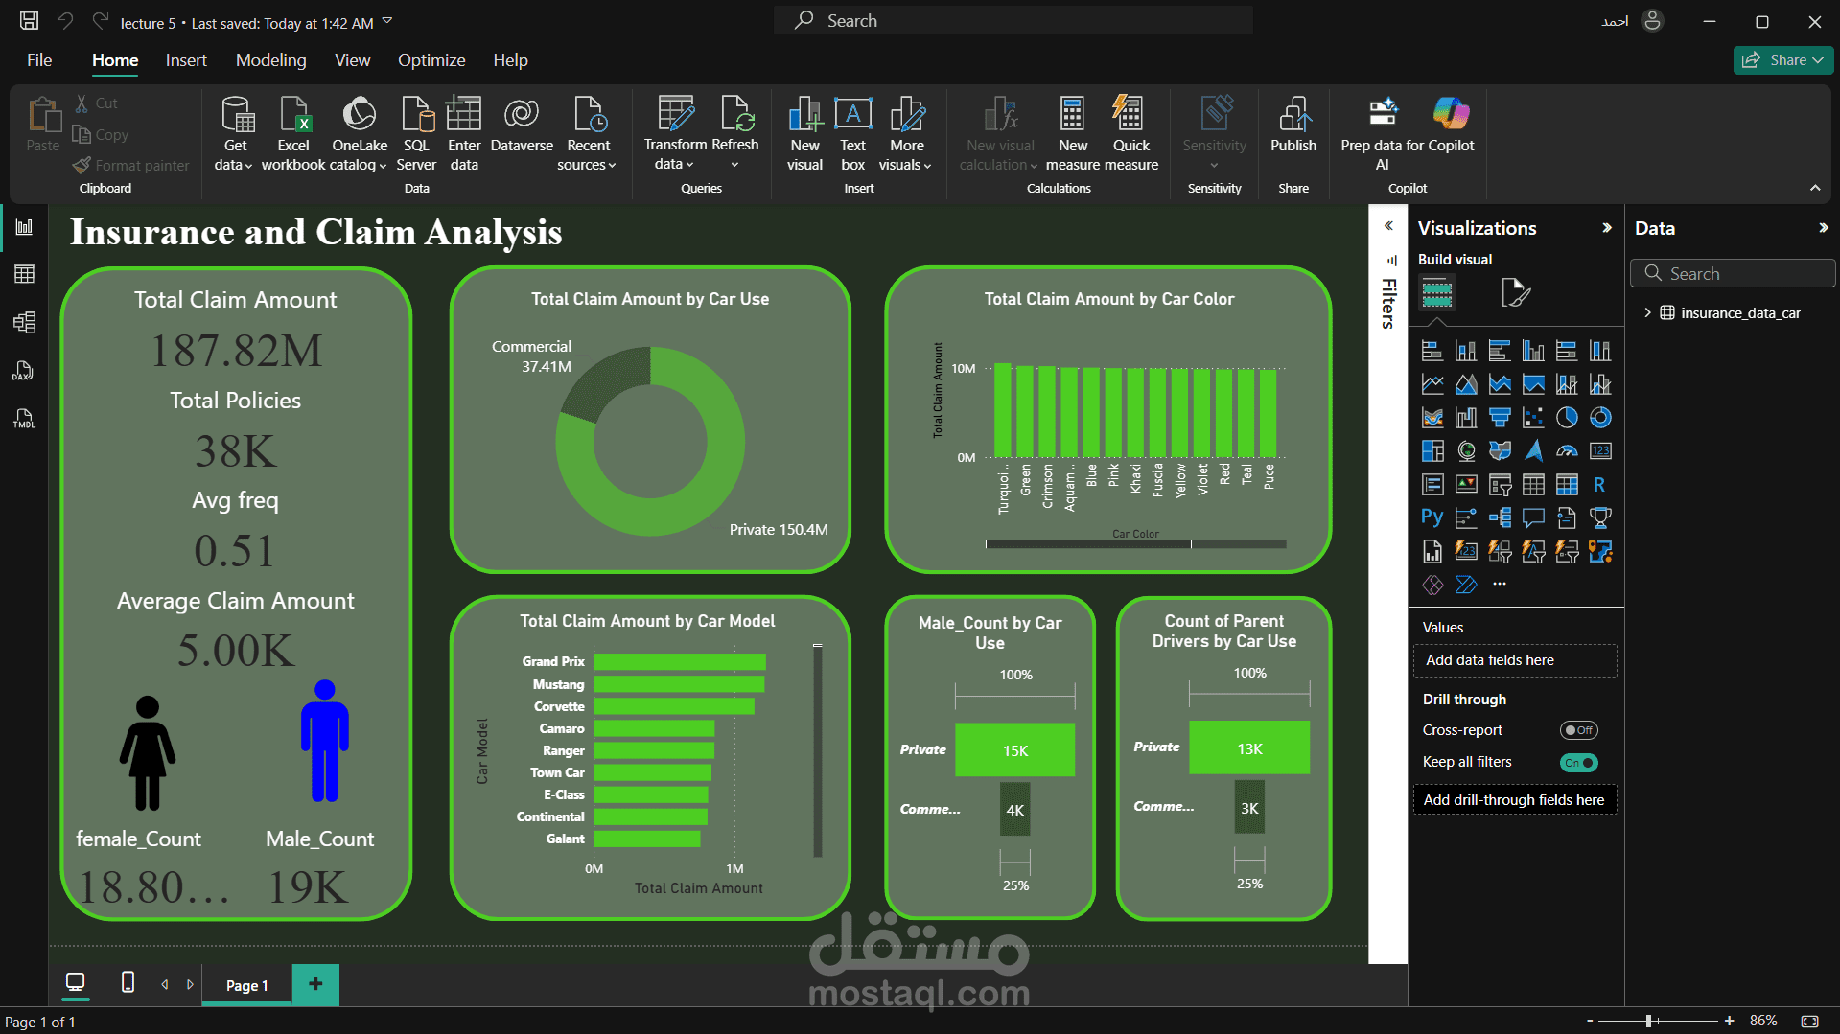Click Text box button
The image size is (1840, 1034).
[x=852, y=133]
